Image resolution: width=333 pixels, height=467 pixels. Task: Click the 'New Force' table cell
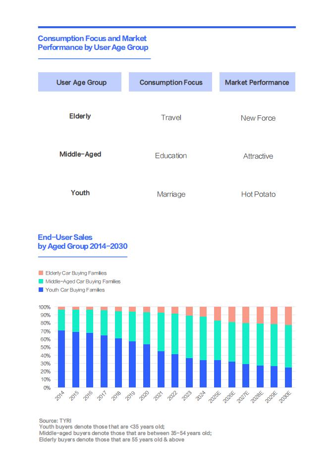[258, 118]
